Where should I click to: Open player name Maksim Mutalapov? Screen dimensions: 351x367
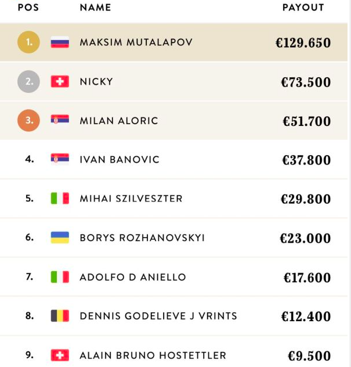pyautogui.click(x=136, y=42)
